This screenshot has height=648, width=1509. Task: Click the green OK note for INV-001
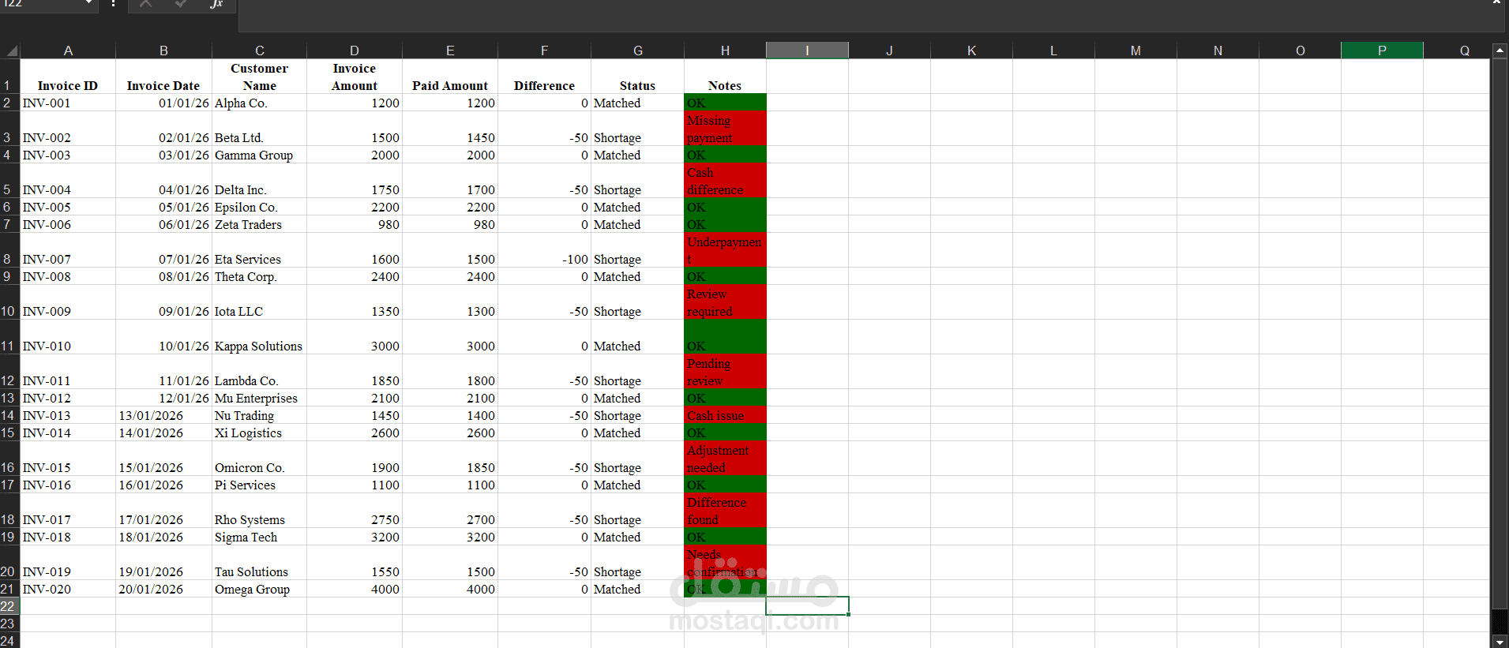tap(725, 103)
